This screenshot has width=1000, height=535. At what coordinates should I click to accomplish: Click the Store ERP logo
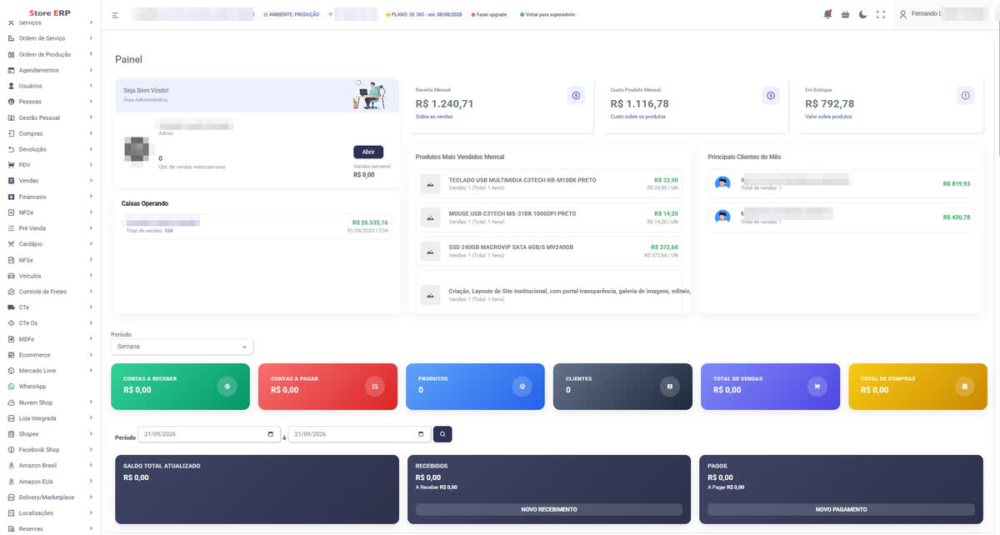tap(50, 14)
